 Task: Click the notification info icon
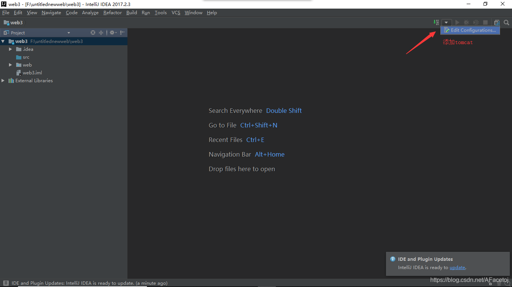click(393, 259)
